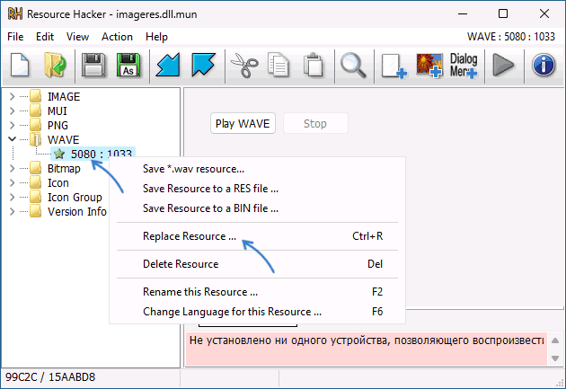The width and height of the screenshot is (566, 389).
Task: Click the Icon Group folder icon
Action: (35, 198)
